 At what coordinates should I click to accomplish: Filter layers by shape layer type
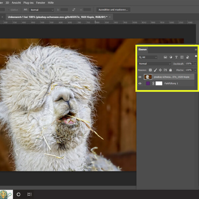(182, 57)
